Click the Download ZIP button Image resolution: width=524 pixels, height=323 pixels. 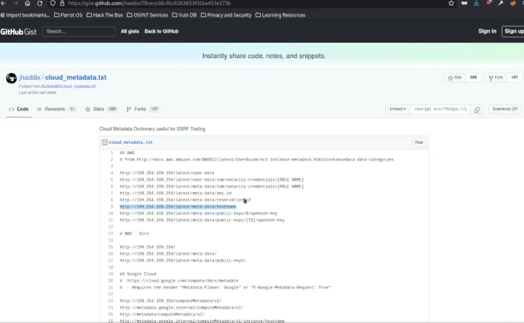click(505, 109)
